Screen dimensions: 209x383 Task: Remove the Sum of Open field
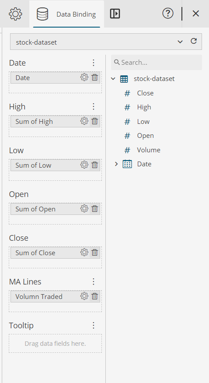pos(94,209)
